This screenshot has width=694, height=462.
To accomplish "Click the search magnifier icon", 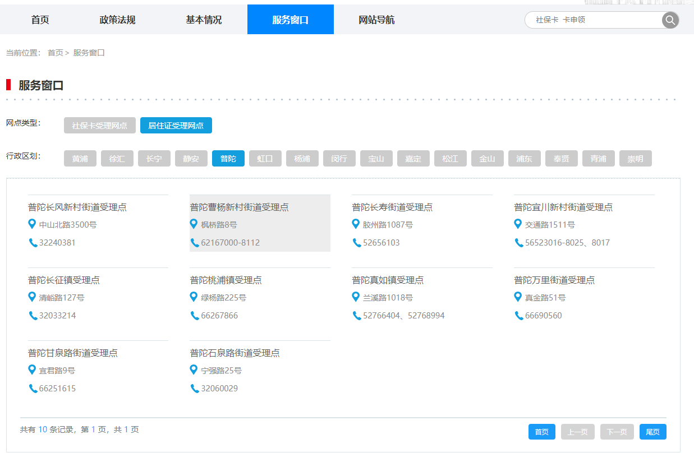I will (x=670, y=20).
